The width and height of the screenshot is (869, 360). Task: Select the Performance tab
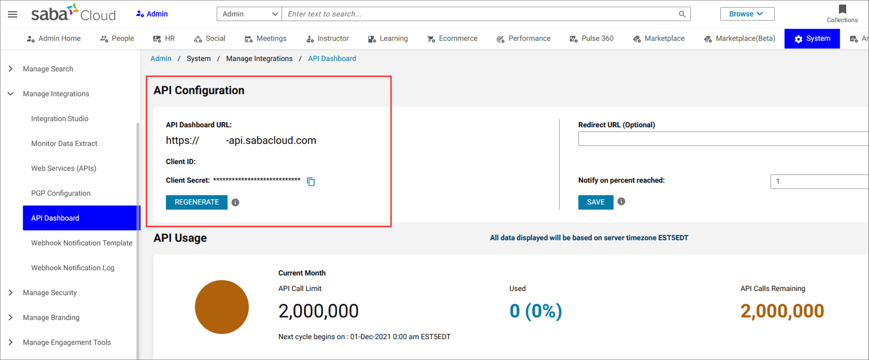tap(524, 39)
